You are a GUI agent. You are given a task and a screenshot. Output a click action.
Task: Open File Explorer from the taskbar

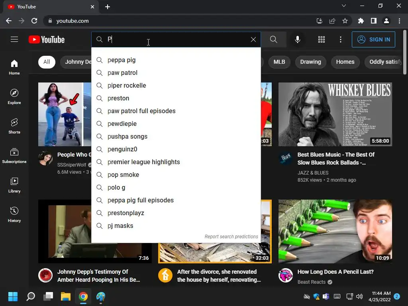(x=66, y=296)
